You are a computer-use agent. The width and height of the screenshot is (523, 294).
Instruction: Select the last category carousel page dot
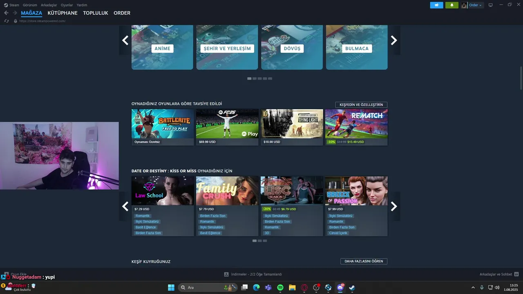point(270,78)
